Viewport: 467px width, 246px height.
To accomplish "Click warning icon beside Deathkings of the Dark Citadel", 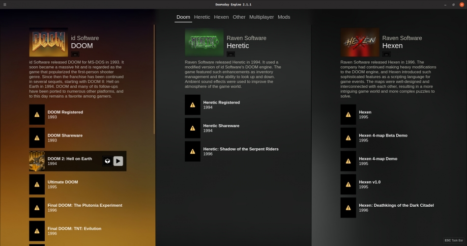I will pos(348,208).
